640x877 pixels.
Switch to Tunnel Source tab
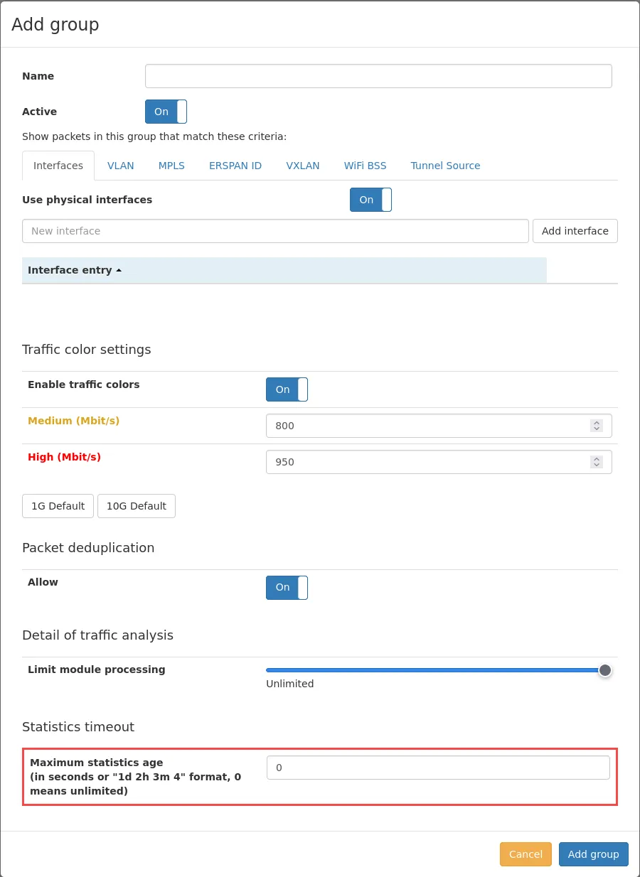click(x=445, y=166)
